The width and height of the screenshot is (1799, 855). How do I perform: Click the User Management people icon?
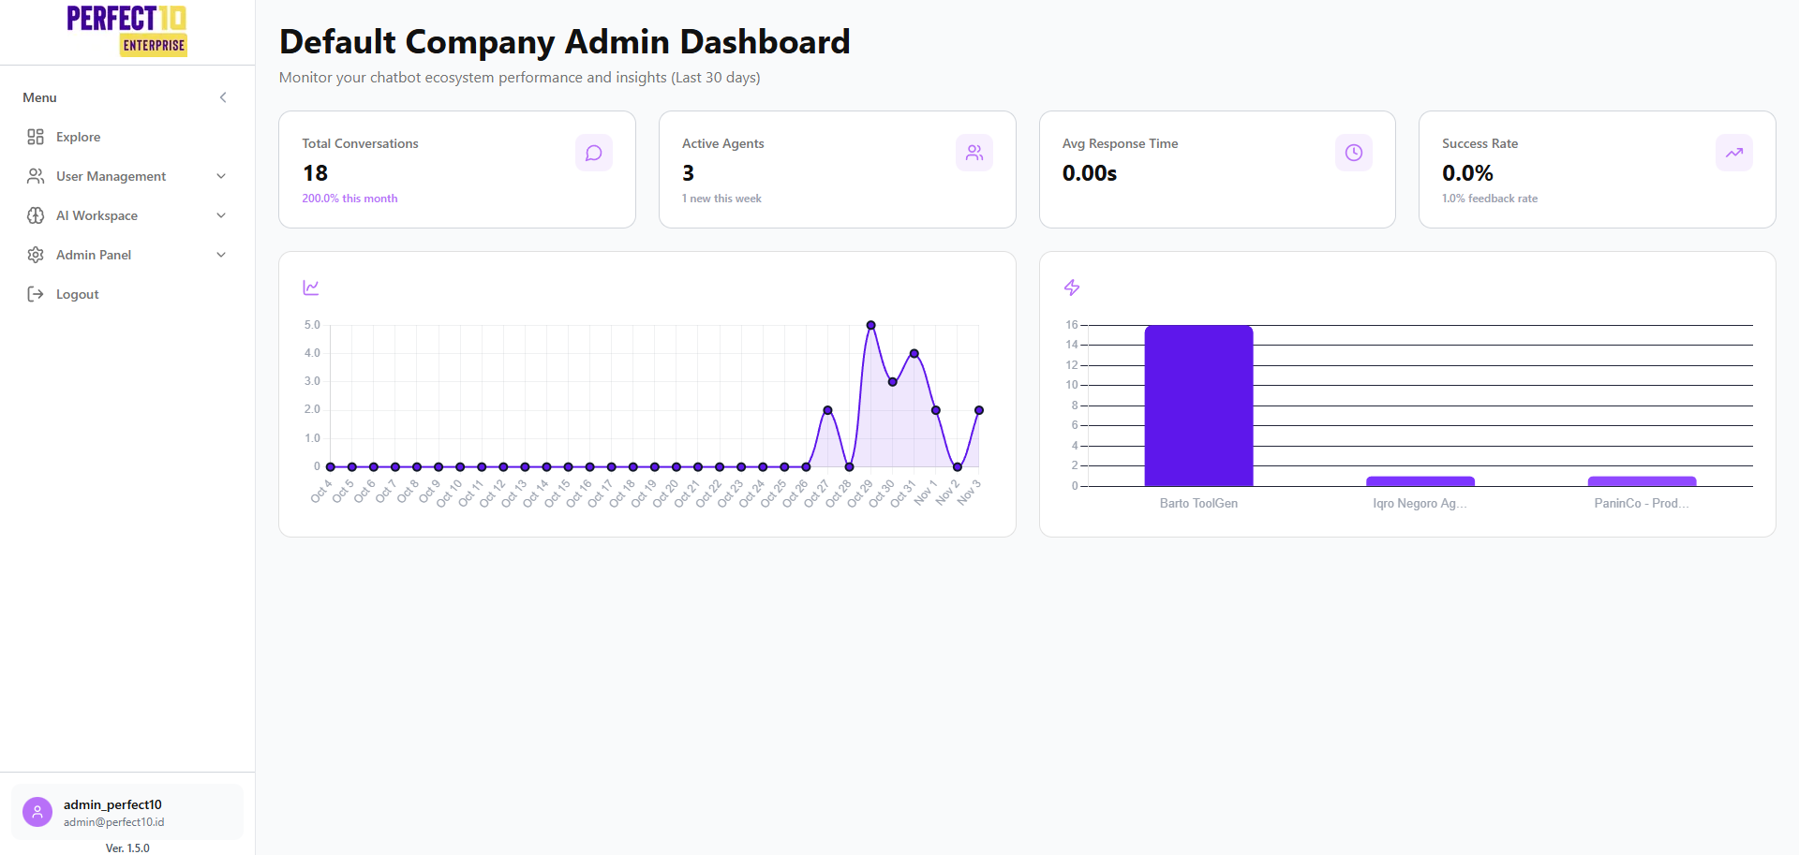[36, 176]
